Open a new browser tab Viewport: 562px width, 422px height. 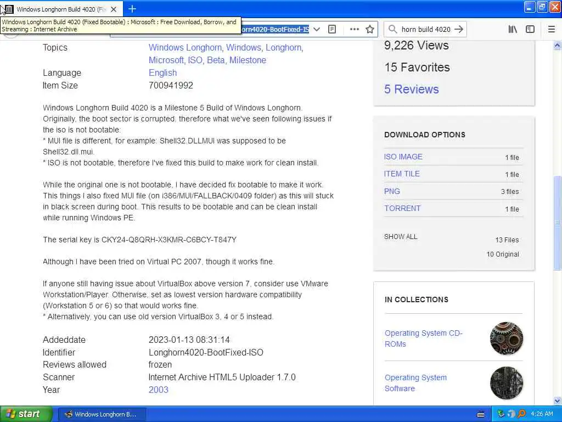(x=132, y=9)
